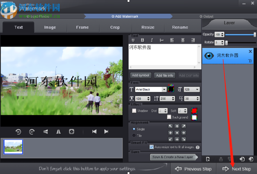Select the Tile alignment option
The image size is (257, 174).
coord(134,135)
